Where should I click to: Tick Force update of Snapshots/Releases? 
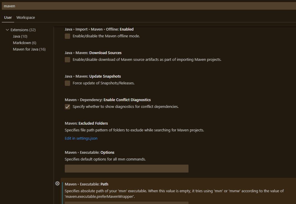tap(67, 83)
